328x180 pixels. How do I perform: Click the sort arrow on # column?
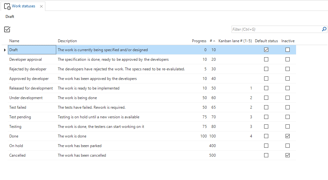pos(214,41)
